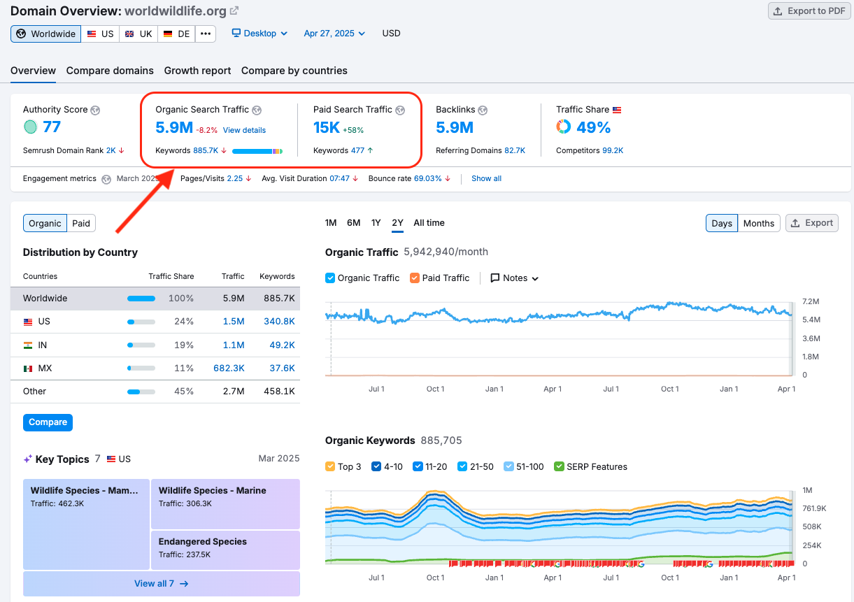The height and width of the screenshot is (602, 854).
Task: Select the Worldwide globe filter
Action: click(x=45, y=33)
